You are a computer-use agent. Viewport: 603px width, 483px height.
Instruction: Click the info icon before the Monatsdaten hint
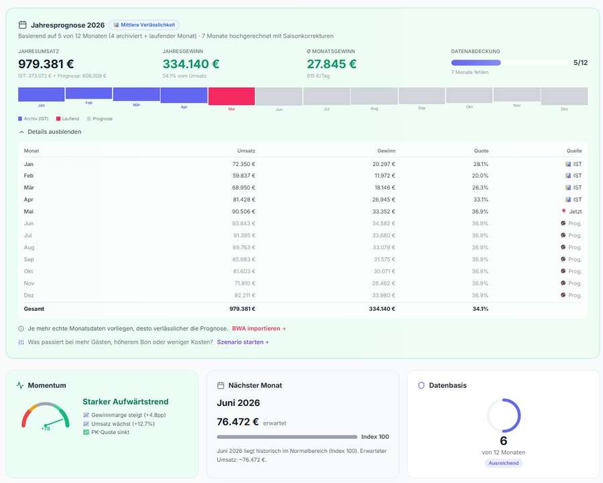pyautogui.click(x=21, y=329)
